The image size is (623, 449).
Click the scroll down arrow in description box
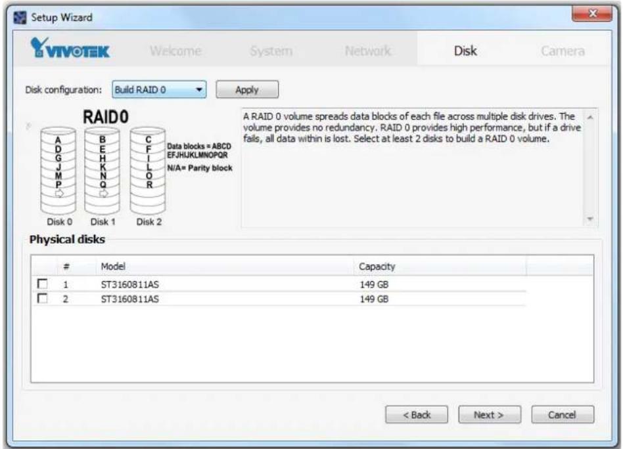(590, 219)
